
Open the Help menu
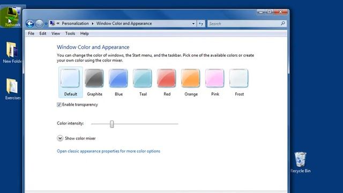(84, 33)
